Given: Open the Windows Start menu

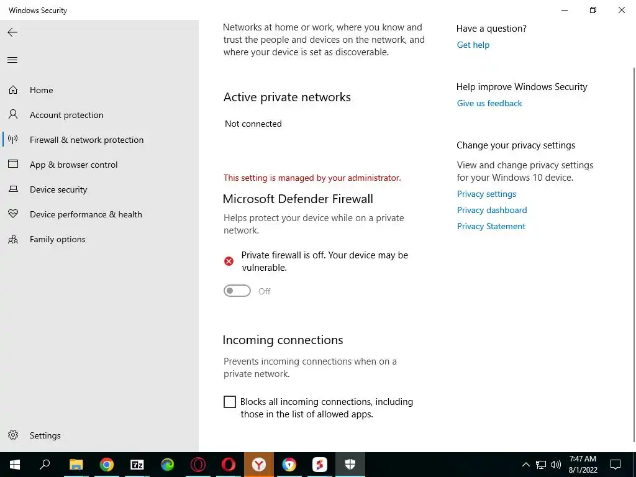Looking at the screenshot, I should click(15, 465).
